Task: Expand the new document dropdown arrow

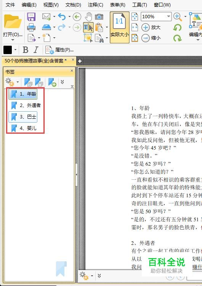Action: [54, 38]
